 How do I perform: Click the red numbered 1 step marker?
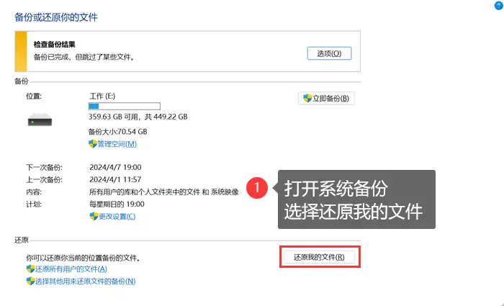[257, 188]
